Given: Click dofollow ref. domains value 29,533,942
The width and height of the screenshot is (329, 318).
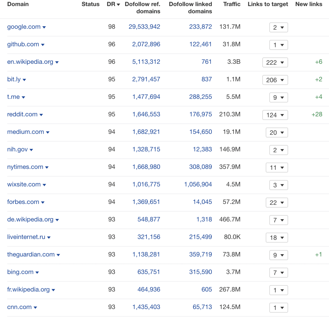Looking at the screenshot, I should (144, 27).
